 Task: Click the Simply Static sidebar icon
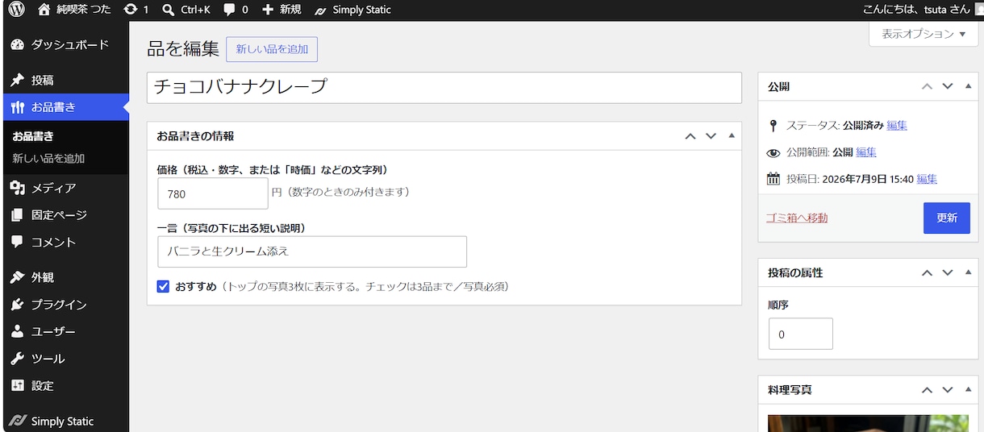[x=18, y=421]
